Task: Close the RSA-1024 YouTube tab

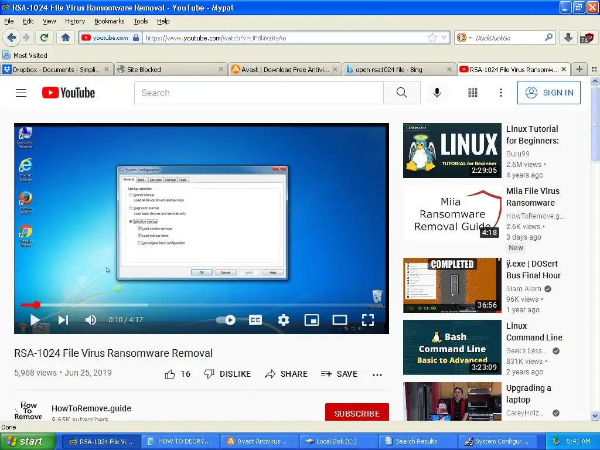Action: tap(564, 69)
